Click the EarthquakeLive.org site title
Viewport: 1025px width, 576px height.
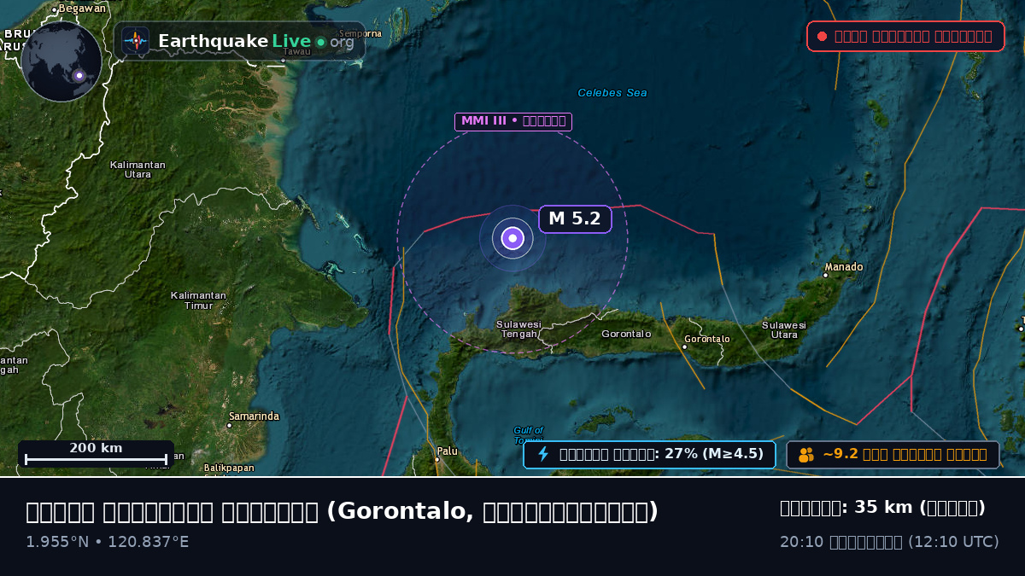(256, 41)
